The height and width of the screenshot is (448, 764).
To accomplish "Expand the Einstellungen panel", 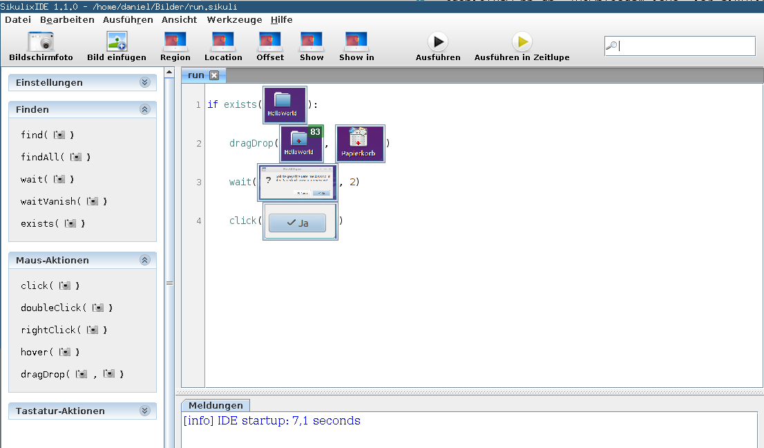I will click(144, 82).
